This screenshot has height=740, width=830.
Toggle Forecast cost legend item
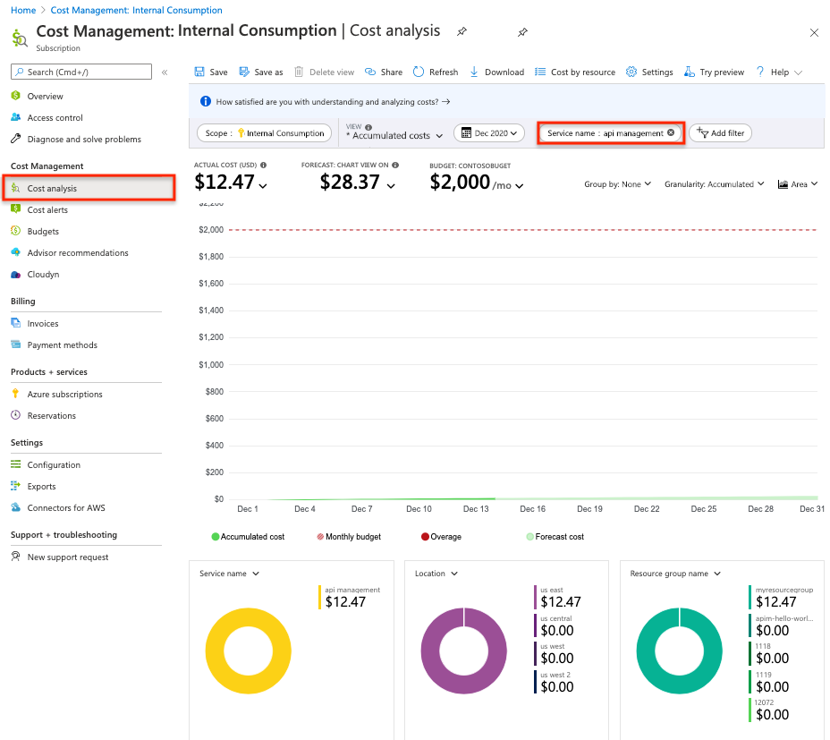click(555, 537)
